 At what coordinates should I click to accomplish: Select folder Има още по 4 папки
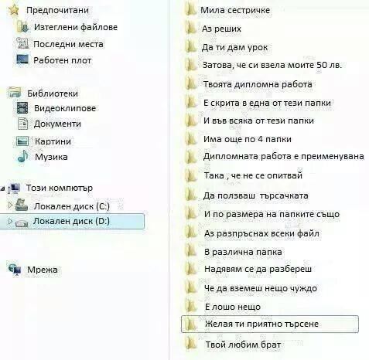pyautogui.click(x=247, y=139)
